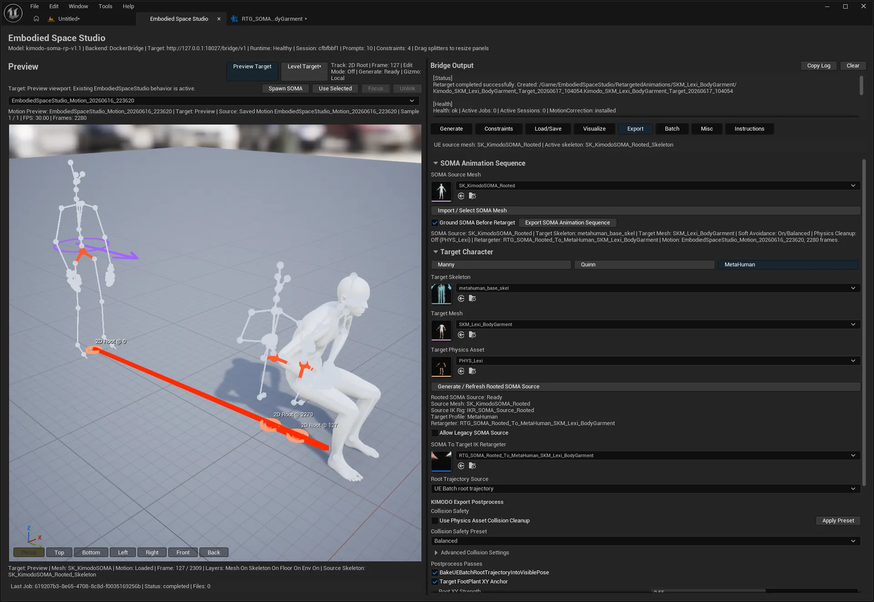874x602 pixels.
Task: Use selected asset for SOMA Source Mesh
Action: tap(461, 196)
